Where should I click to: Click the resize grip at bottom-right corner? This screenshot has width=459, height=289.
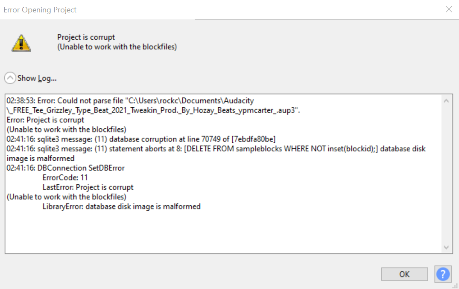455,286
